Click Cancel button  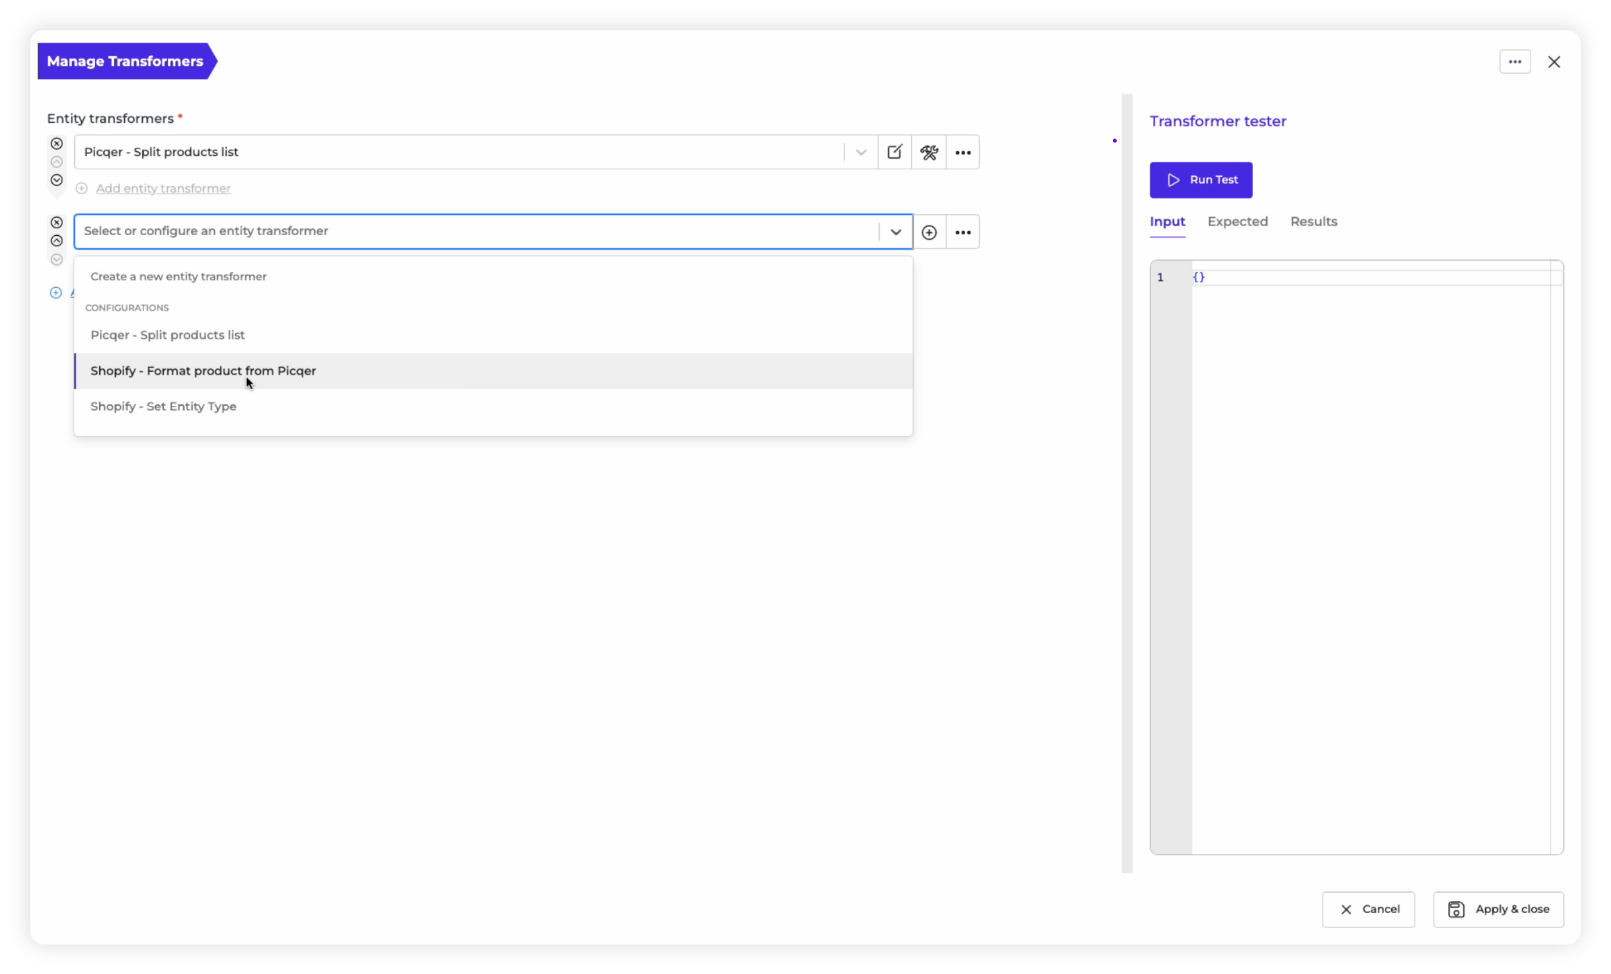1368,909
